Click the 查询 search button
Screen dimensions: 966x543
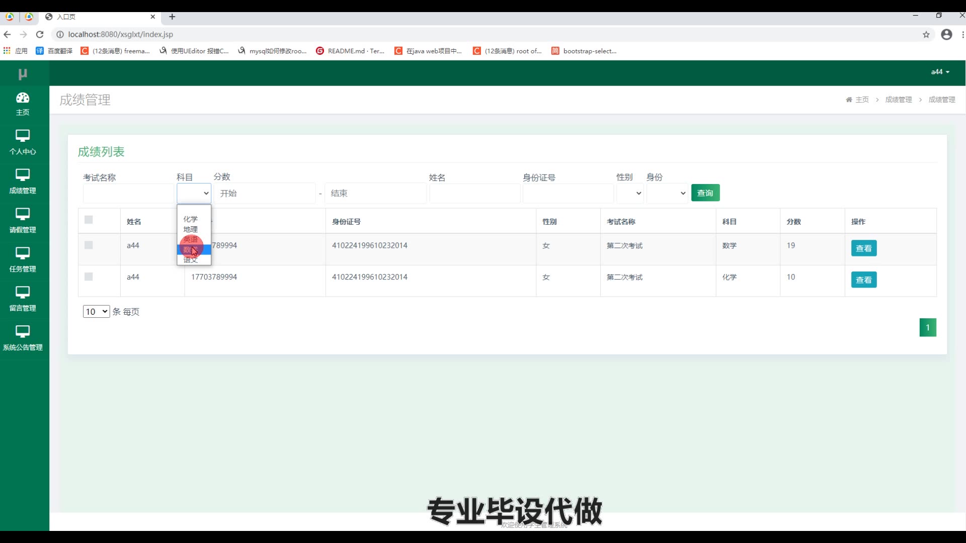click(705, 193)
